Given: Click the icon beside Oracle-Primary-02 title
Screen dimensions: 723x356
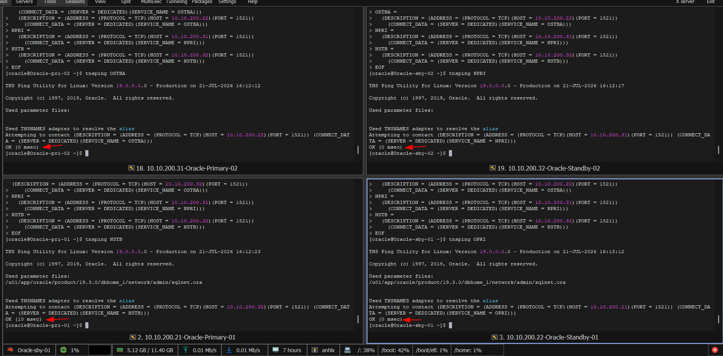Looking at the screenshot, I should point(131,168).
